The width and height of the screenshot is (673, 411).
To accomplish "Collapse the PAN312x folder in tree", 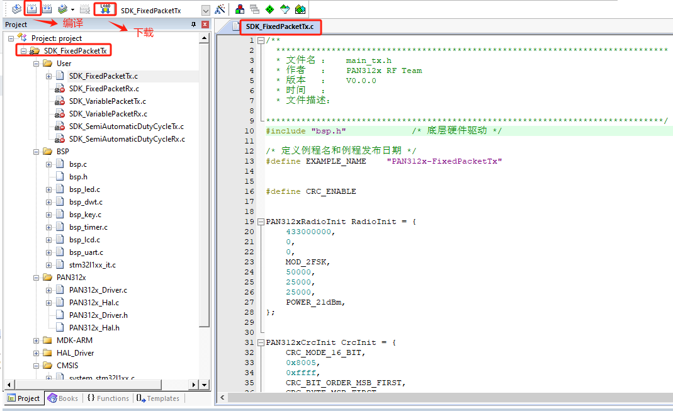I will click(x=37, y=278).
